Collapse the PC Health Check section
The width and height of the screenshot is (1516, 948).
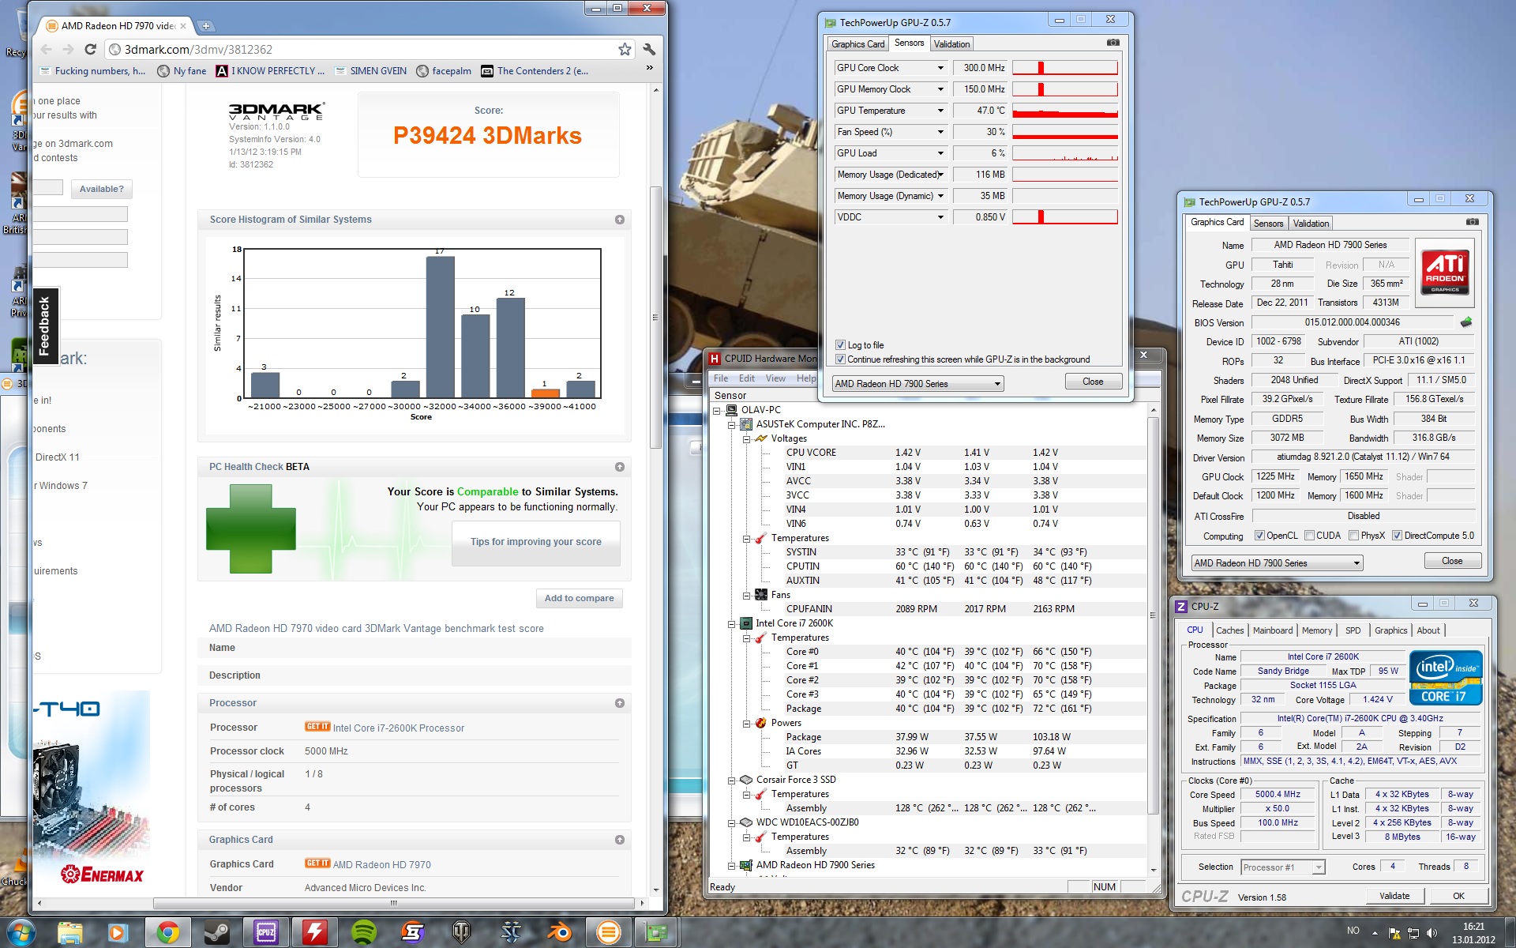click(x=619, y=467)
